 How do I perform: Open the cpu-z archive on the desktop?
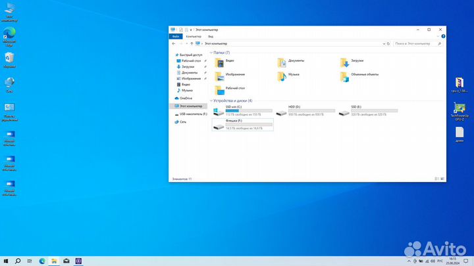[460, 85]
